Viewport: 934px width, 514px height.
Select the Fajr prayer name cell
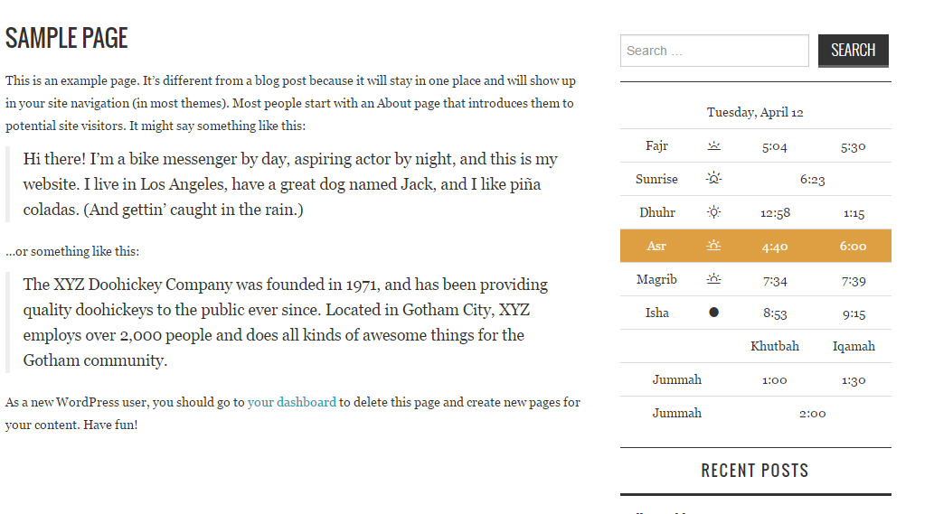[x=656, y=145]
